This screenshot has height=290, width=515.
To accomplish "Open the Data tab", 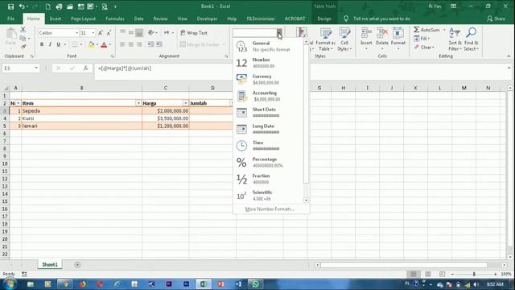I will [138, 19].
